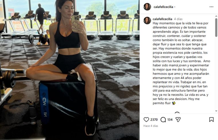Screen dimensions: 218x140
Task: Open calafellcecilia username in caption
Action: coord(162,19)
